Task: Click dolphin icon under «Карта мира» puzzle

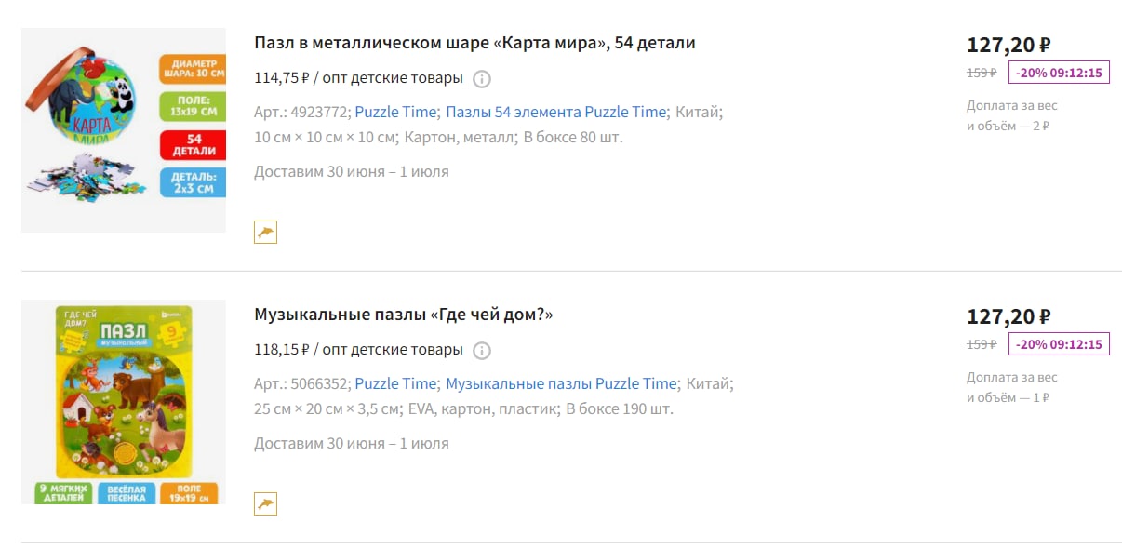Action: point(266,233)
